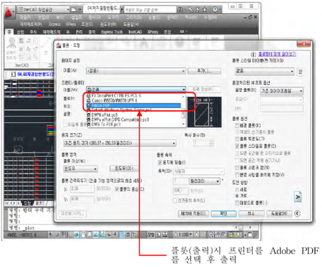Open 도움말(H) menu in menu bar
Screen dimensions: 322x267
point(131,25)
